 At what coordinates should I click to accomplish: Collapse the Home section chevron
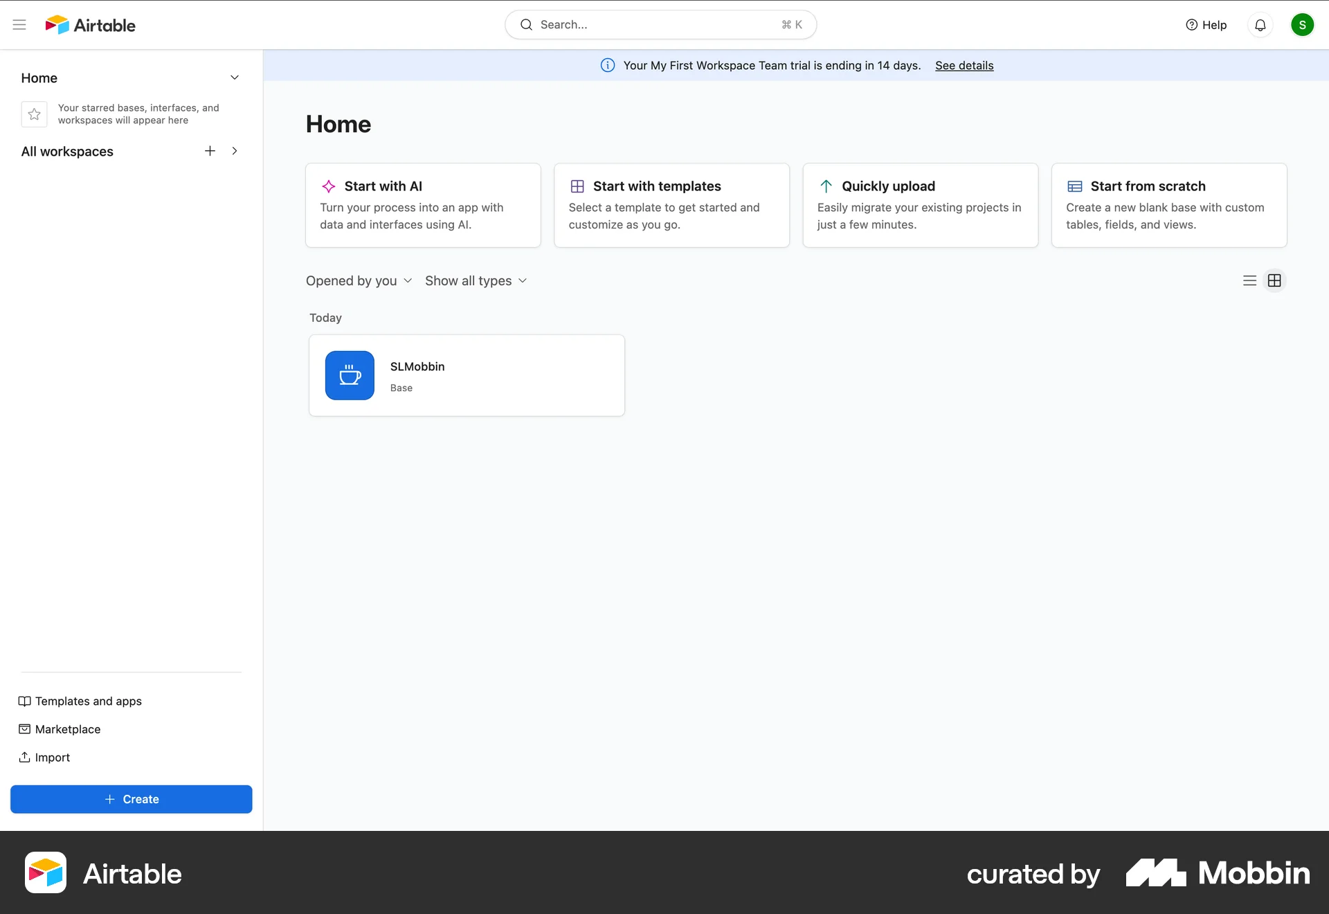pyautogui.click(x=235, y=78)
